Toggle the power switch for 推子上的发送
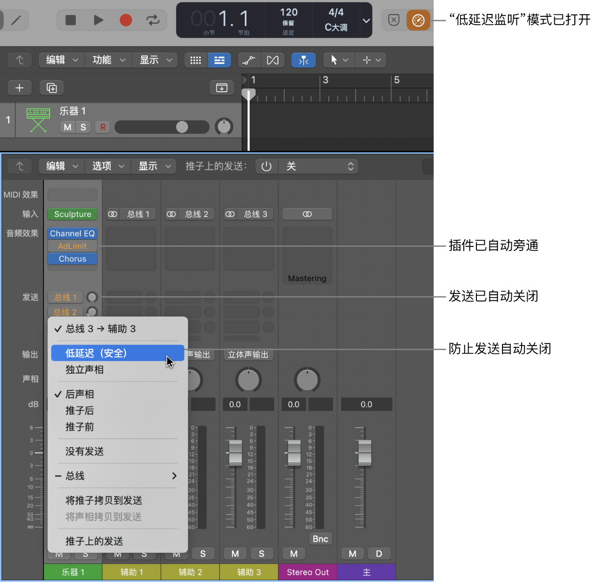597x582 pixels. coord(265,166)
